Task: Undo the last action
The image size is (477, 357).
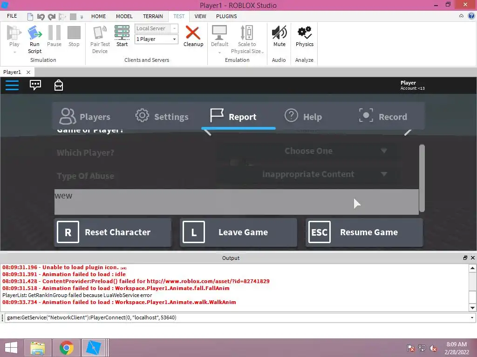Action: point(41,16)
